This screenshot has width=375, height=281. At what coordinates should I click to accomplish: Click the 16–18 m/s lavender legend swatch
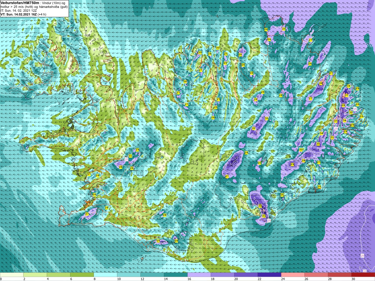(199, 275)
